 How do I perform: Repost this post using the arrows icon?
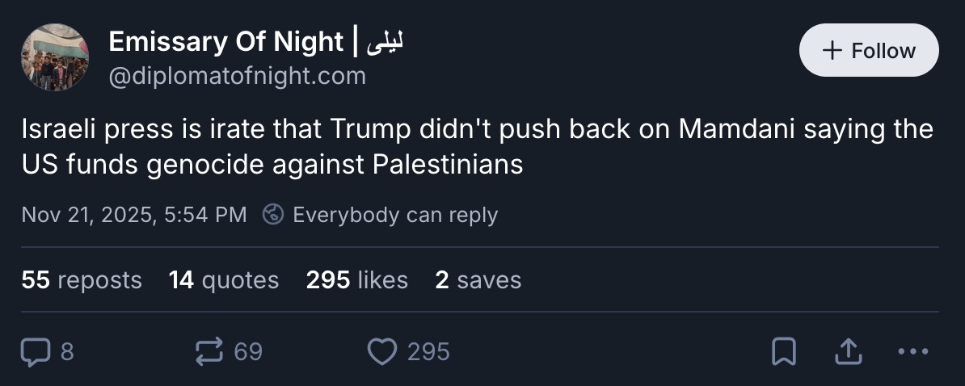211,351
